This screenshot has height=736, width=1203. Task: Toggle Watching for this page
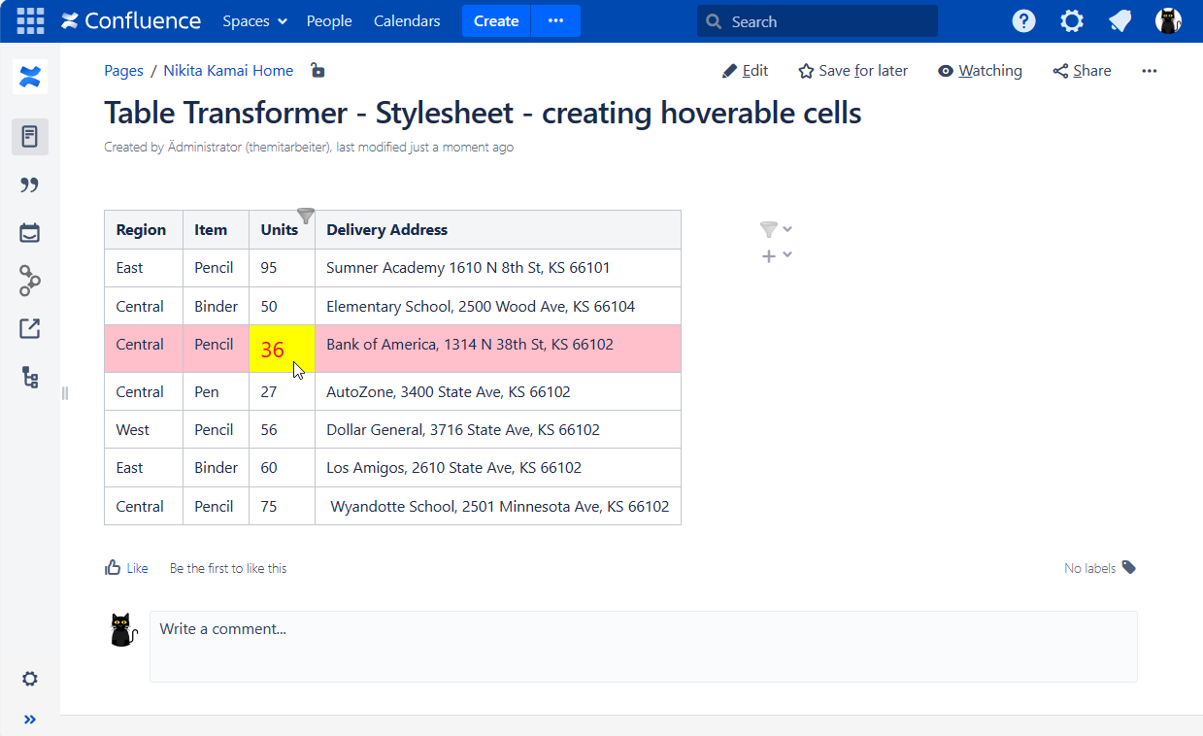click(980, 71)
